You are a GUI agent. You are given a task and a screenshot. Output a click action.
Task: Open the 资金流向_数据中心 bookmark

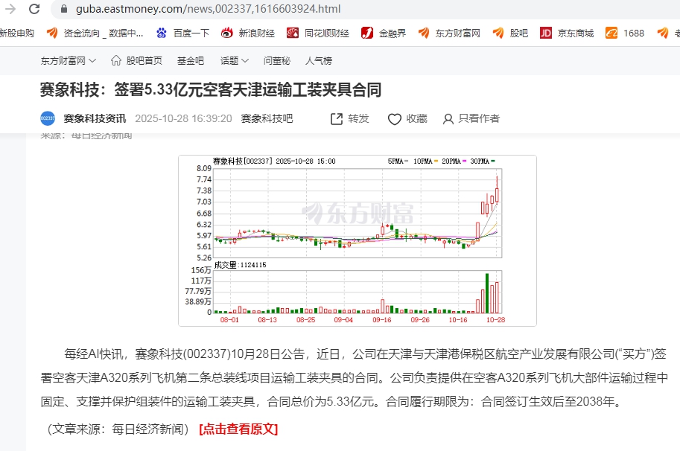click(104, 33)
